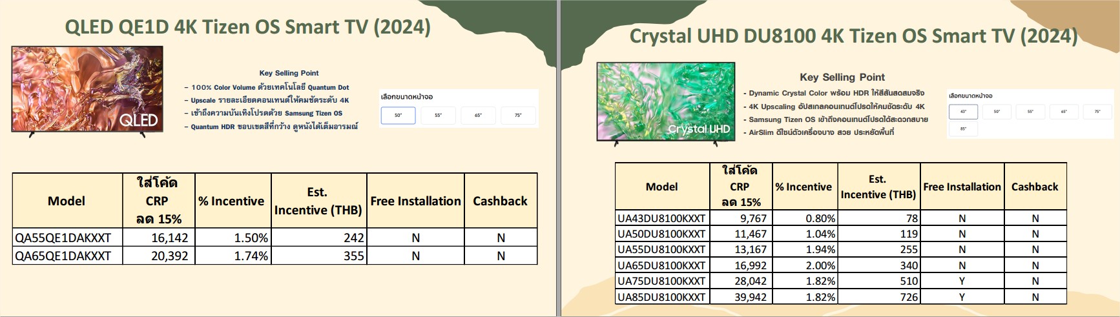Click the UA43DU8100KXXT model cell

[662, 218]
